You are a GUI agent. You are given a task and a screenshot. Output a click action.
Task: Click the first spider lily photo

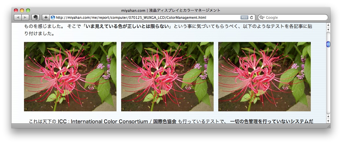click(x=70, y=77)
